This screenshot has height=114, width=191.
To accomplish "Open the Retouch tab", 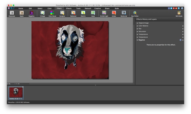I will (x=88, y=8).
